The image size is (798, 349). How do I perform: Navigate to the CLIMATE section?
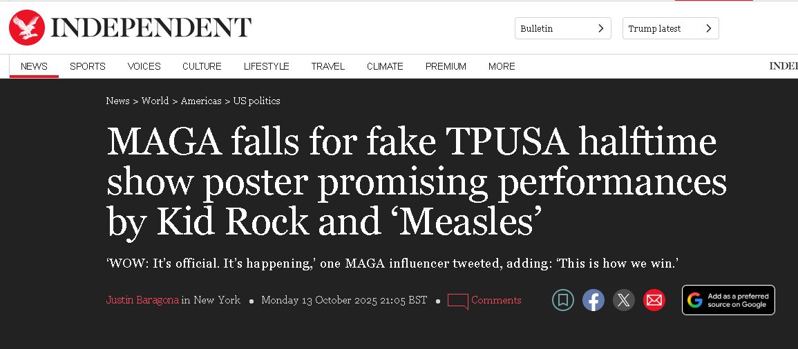385,66
